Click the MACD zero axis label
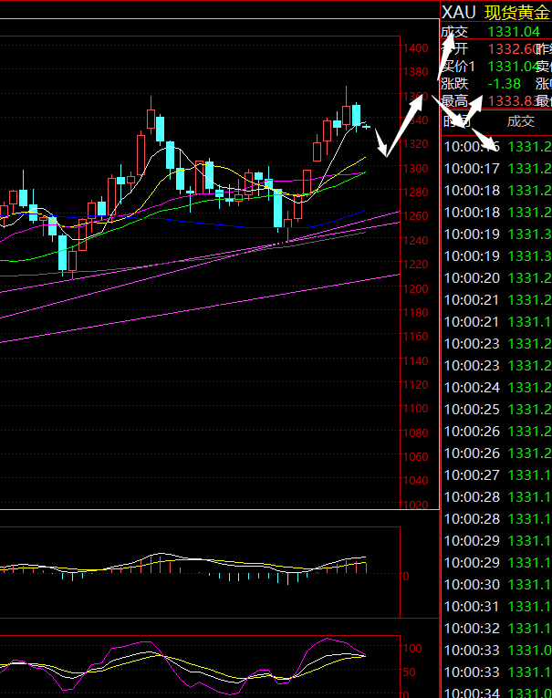The width and height of the screenshot is (552, 698). 406,577
